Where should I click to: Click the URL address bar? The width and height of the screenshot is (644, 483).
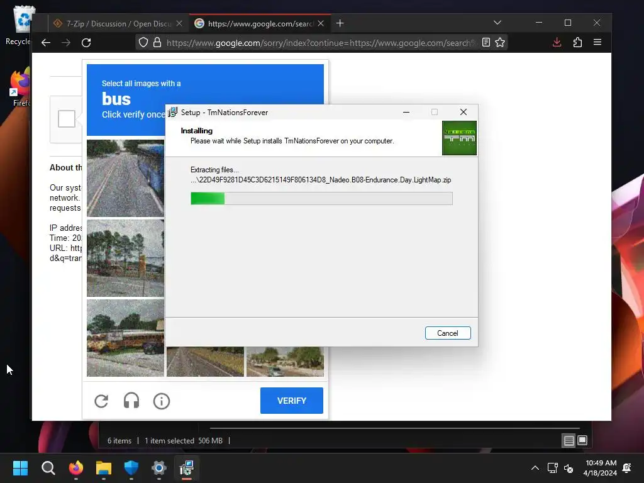tap(320, 43)
